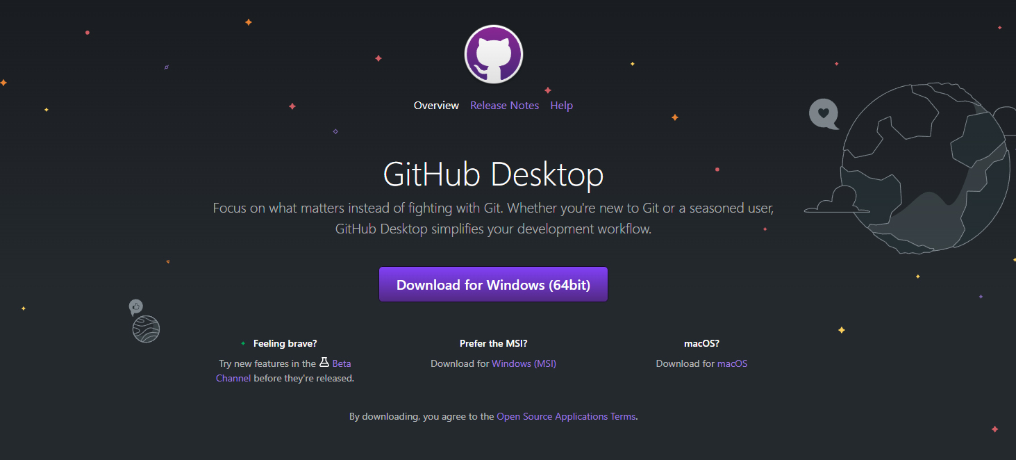The height and width of the screenshot is (460, 1016).
Task: Click the "Prefer the MSI?" heading
Action: (x=493, y=343)
